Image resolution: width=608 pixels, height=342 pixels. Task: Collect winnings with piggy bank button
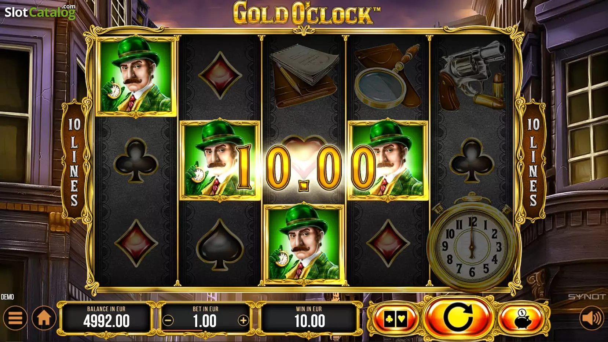pos(522,319)
